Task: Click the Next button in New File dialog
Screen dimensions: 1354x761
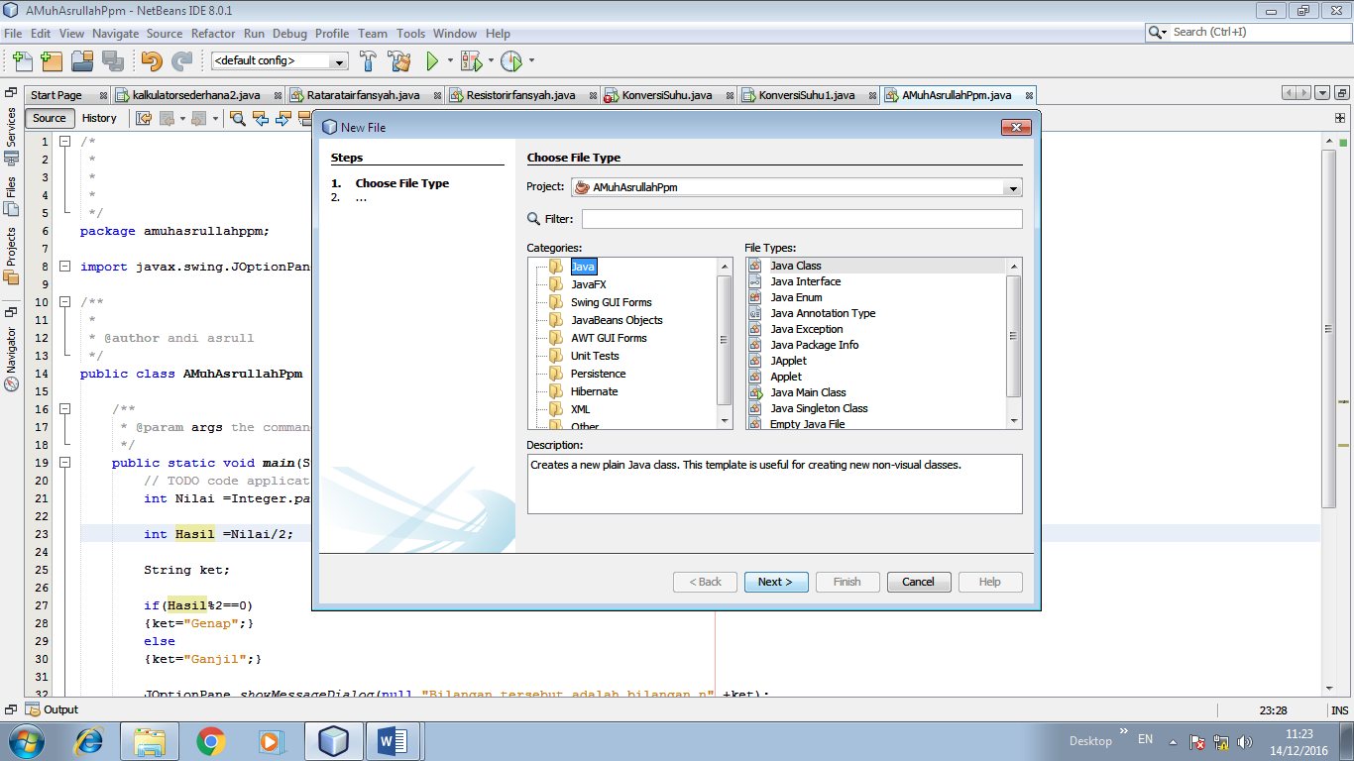Action: tap(776, 582)
